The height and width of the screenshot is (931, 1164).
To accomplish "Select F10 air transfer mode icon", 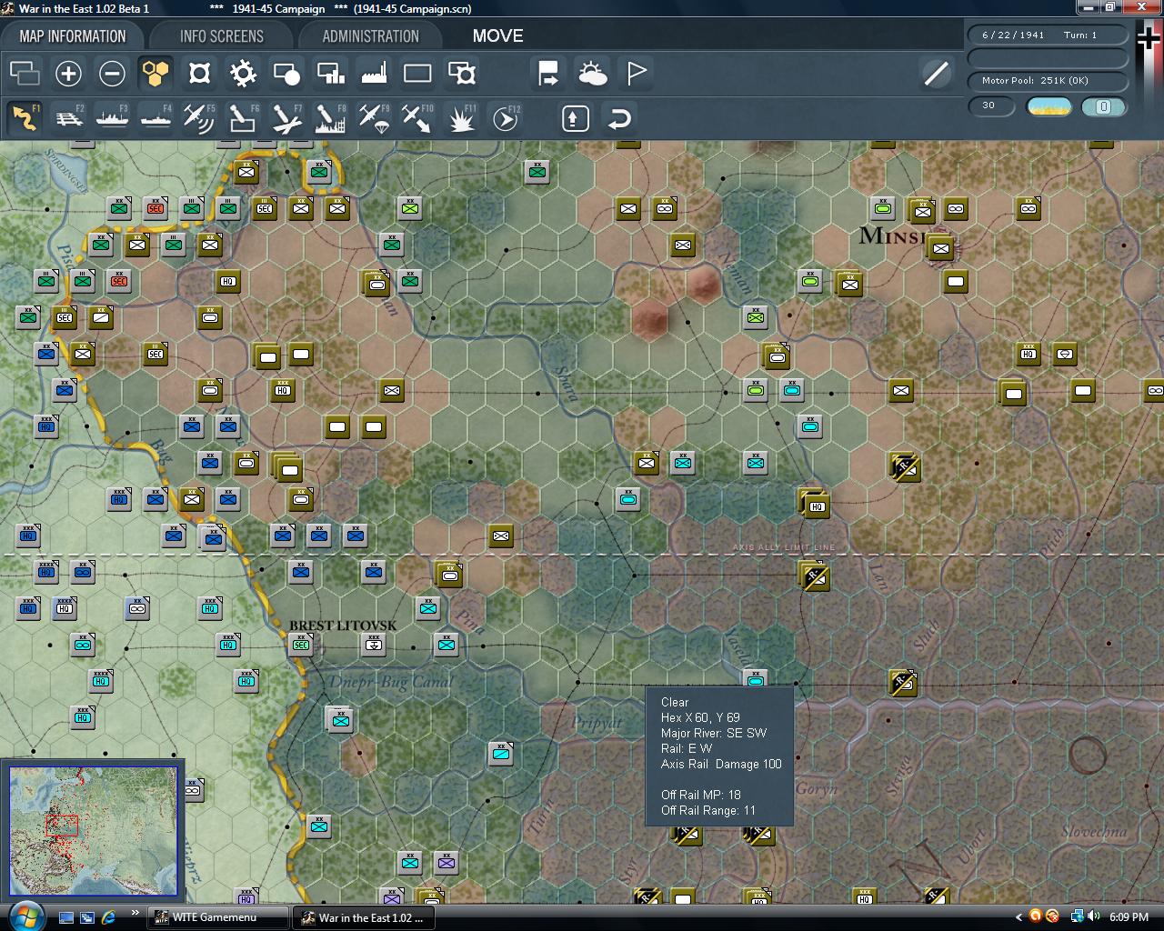I will (x=417, y=118).
